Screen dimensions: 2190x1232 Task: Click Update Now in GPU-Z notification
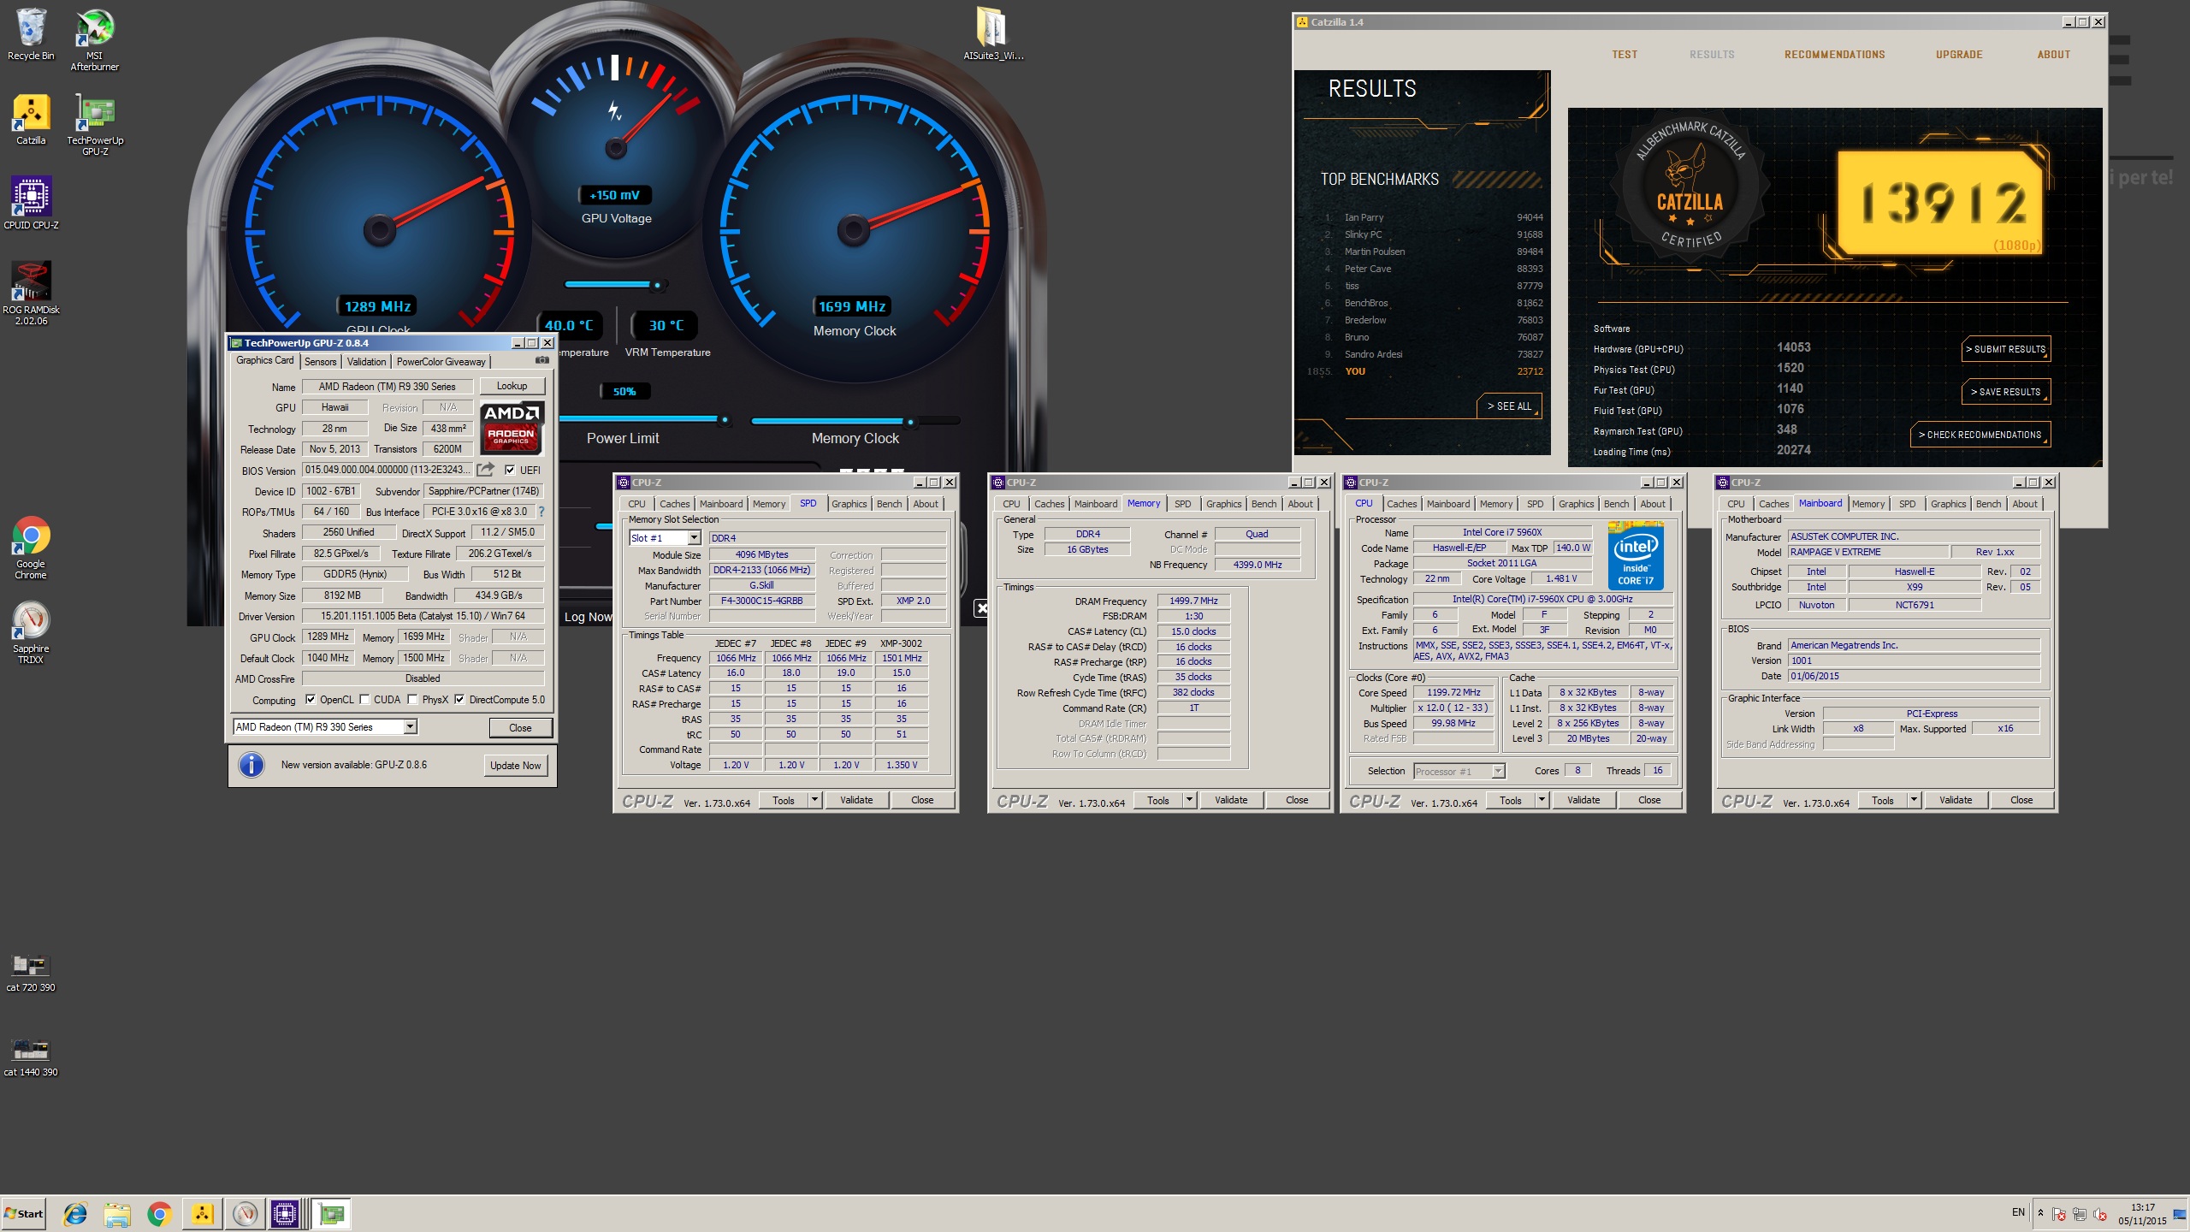515,766
